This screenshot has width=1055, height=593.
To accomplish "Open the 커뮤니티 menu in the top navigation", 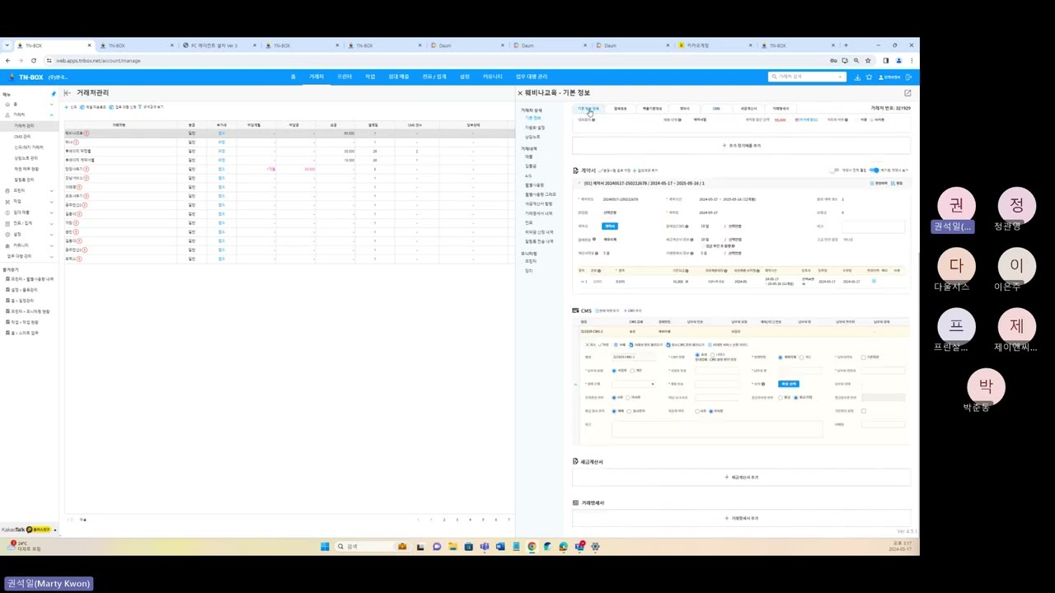I will click(492, 77).
